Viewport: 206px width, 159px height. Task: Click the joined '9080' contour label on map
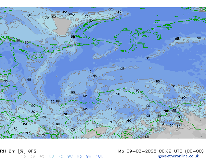click(72, 14)
